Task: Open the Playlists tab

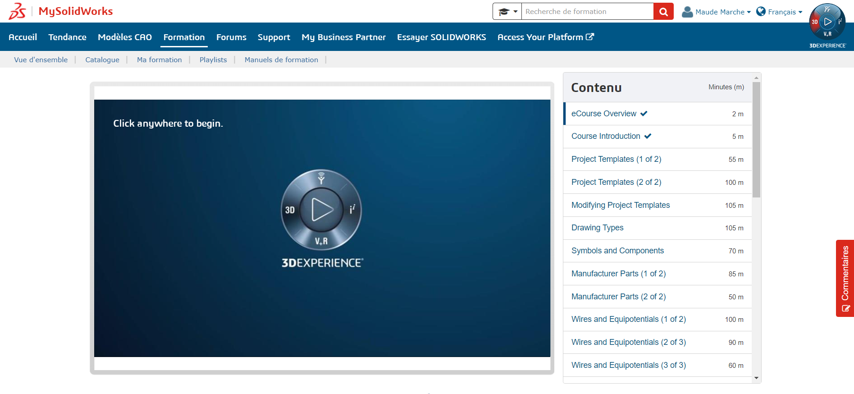Action: pyautogui.click(x=213, y=60)
